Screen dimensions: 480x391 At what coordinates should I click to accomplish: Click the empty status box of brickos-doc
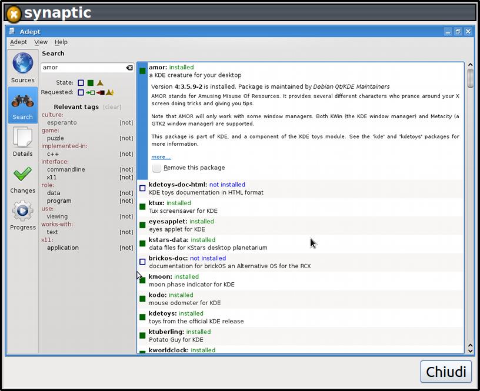[x=142, y=262]
